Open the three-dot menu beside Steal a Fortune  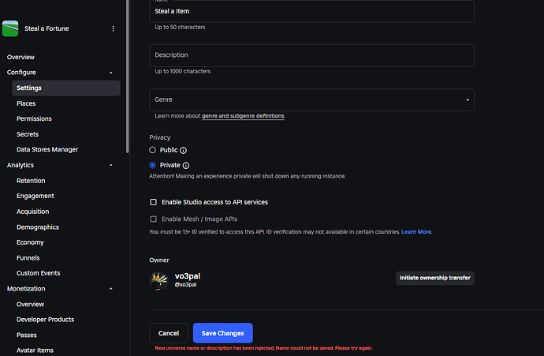click(x=113, y=28)
